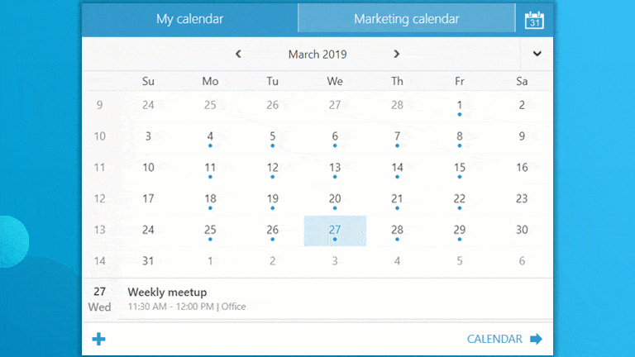Switch to the My calendar tab

click(189, 19)
